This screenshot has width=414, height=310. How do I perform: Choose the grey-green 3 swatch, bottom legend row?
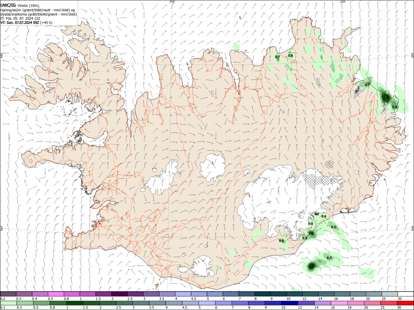141,303
